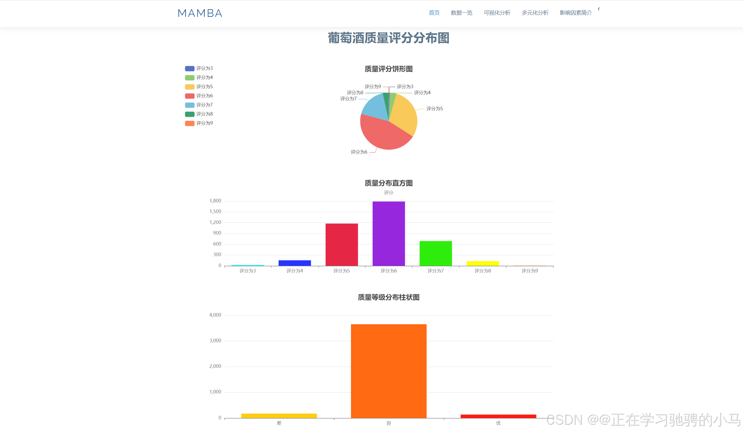Click the y-axis value 1,800
This screenshot has height=432, width=743.
(215, 201)
